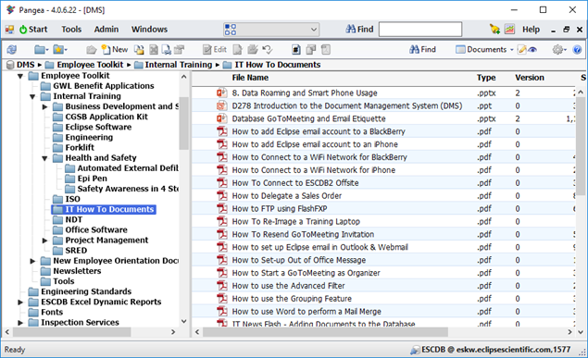Click PDF icon of How to use the Advanced Filter
The image size is (588, 358).
point(222,285)
